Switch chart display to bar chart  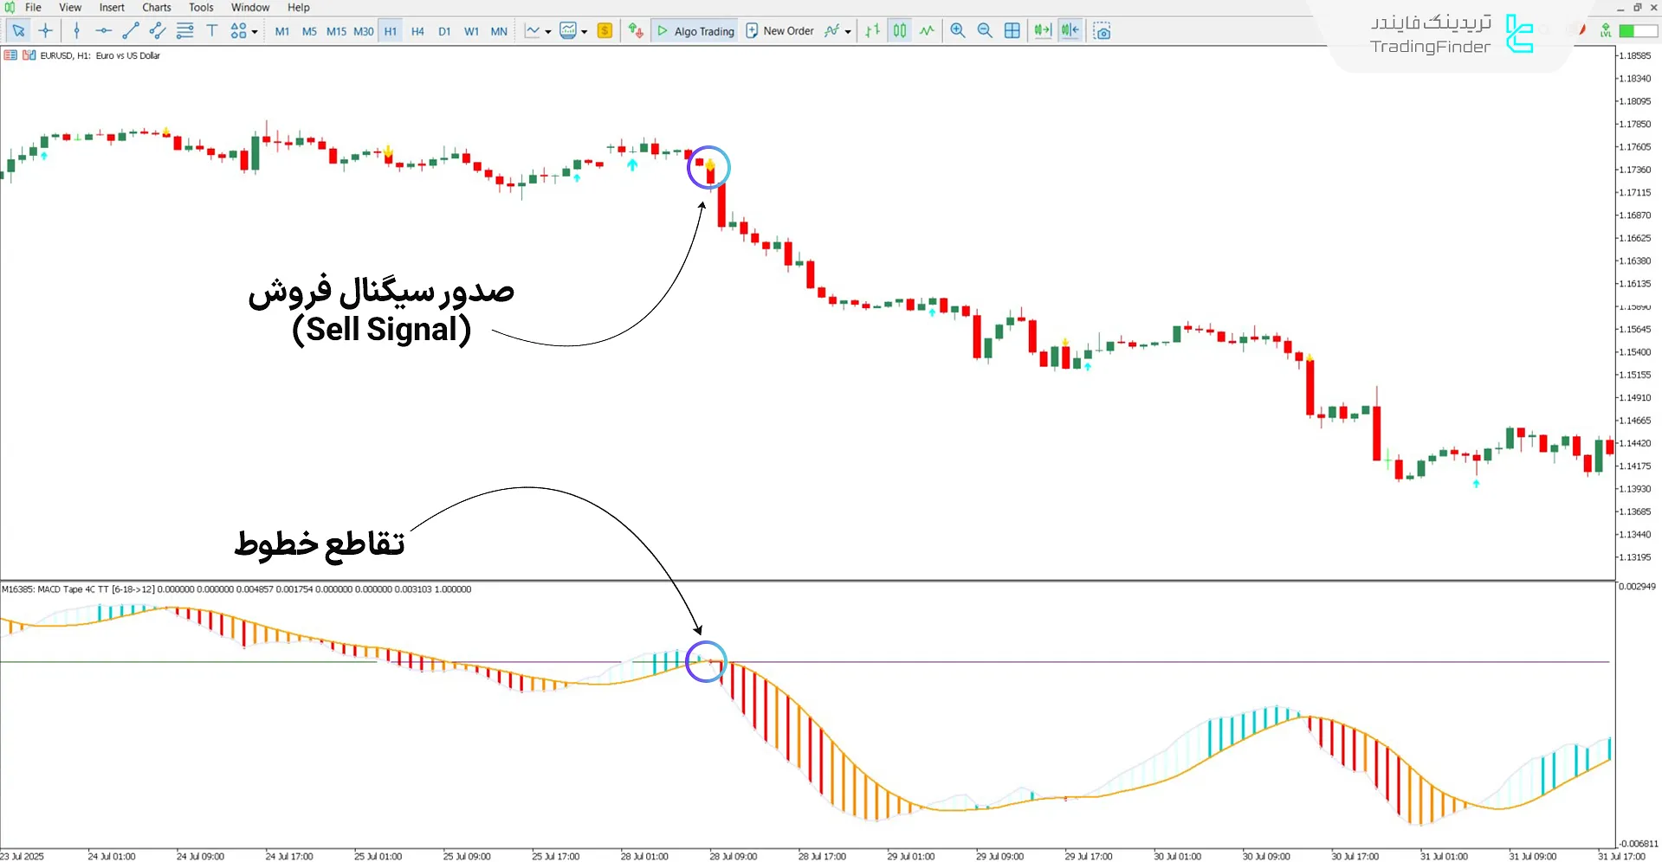click(x=873, y=31)
